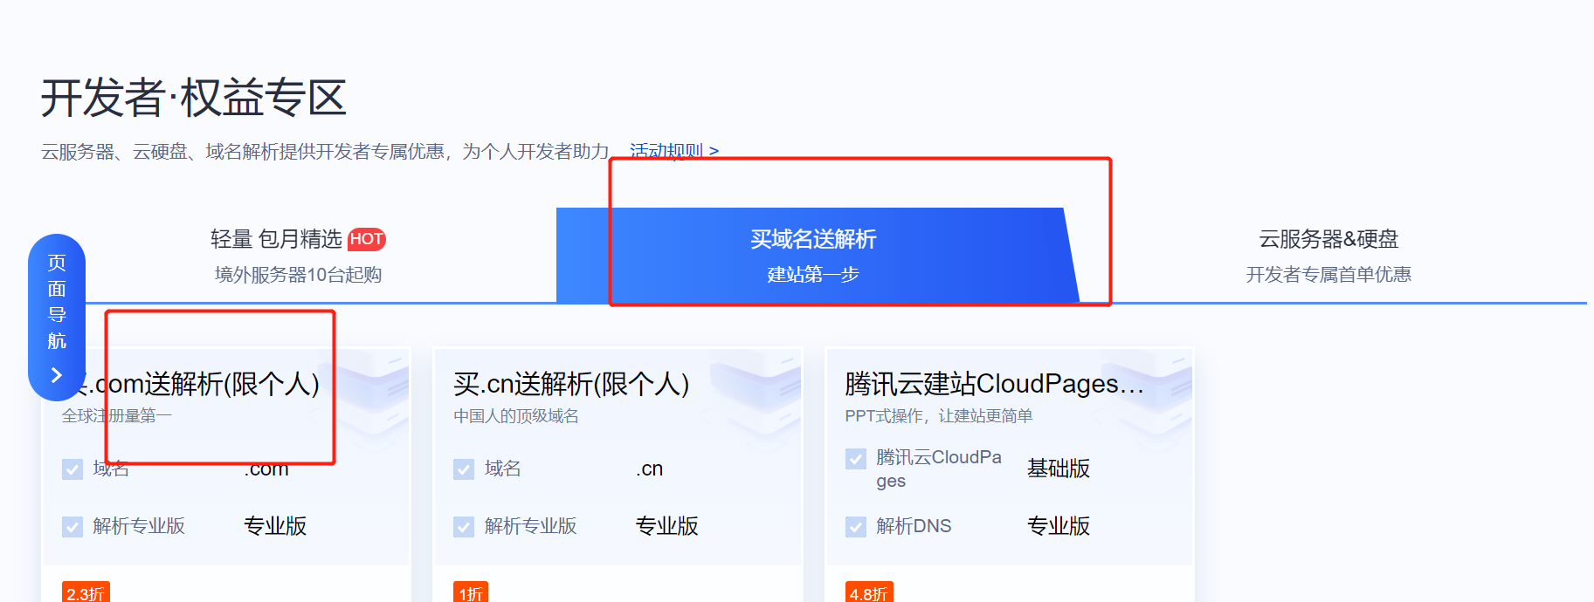Toggle 解析专业版 checkbox in .com card
Screen dimensions: 1594x602
(72, 527)
